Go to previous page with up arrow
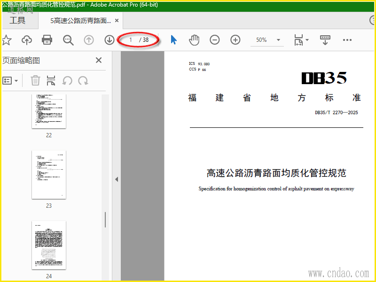Viewport: 376px width, 282px height. point(89,40)
